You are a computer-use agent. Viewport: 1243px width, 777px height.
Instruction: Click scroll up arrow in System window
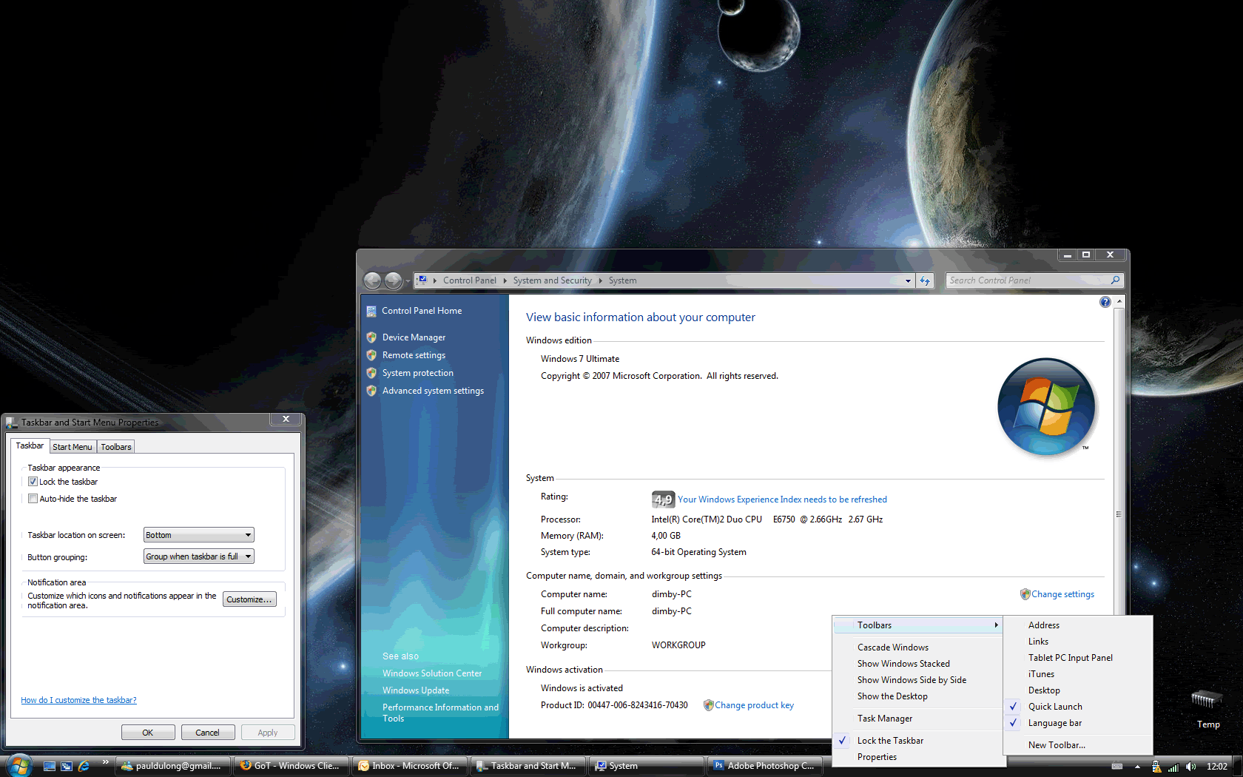click(1119, 301)
